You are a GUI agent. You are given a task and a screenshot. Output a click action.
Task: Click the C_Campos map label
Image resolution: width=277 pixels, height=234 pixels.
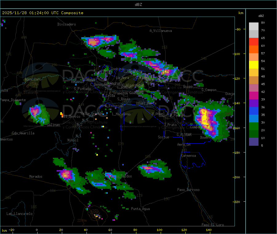[x=209, y=90]
